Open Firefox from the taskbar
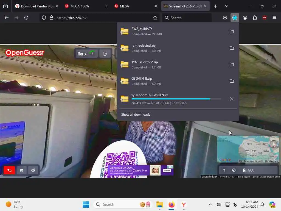 (x=172, y=204)
